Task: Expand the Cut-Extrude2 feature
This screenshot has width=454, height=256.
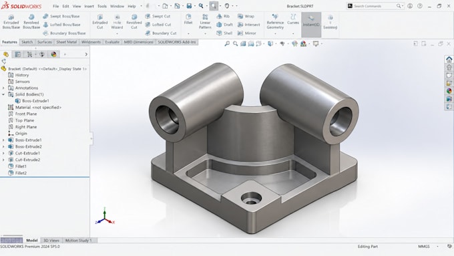Action: [x=3, y=160]
